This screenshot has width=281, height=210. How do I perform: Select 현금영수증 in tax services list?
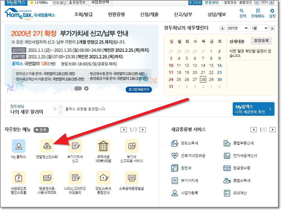(x=237, y=168)
